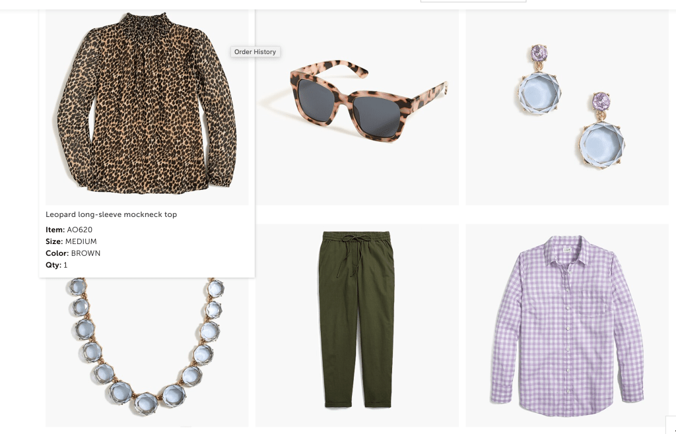Click the Color BROWN detail line
The image size is (676, 434).
73,253
